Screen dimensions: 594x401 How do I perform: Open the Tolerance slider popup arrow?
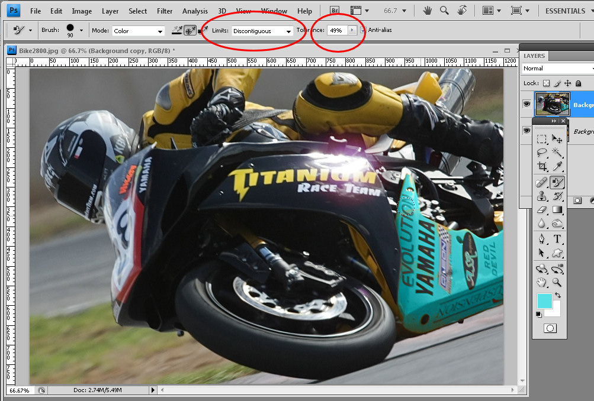pos(352,30)
